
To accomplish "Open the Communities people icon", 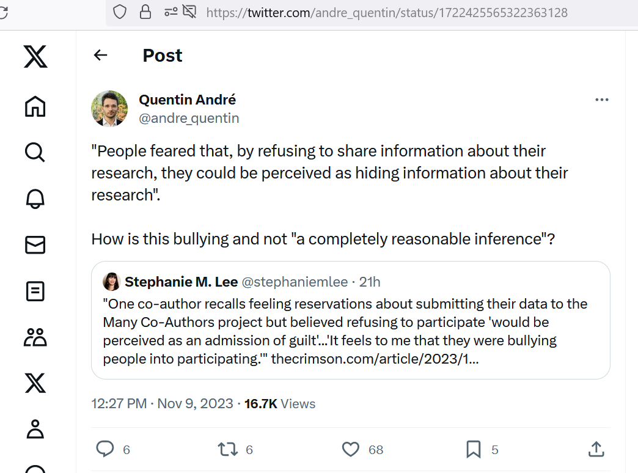I will click(35, 337).
